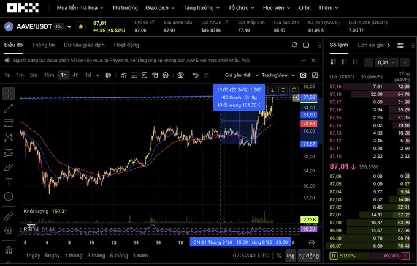Select the 1m timeframe
Image resolution: width=417 pixels, height=266 pixels.
(20, 75)
